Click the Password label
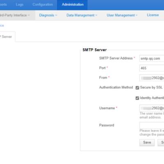This screenshot has width=164, height=164. pyautogui.click(x=107, y=125)
